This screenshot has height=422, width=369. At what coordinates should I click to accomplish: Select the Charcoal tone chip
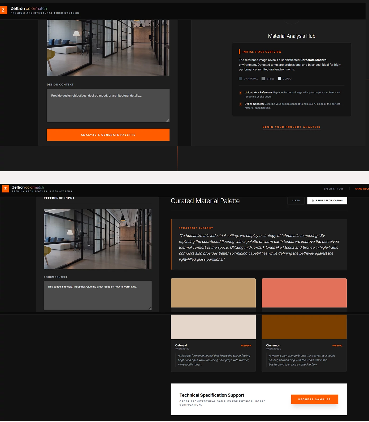(240, 79)
